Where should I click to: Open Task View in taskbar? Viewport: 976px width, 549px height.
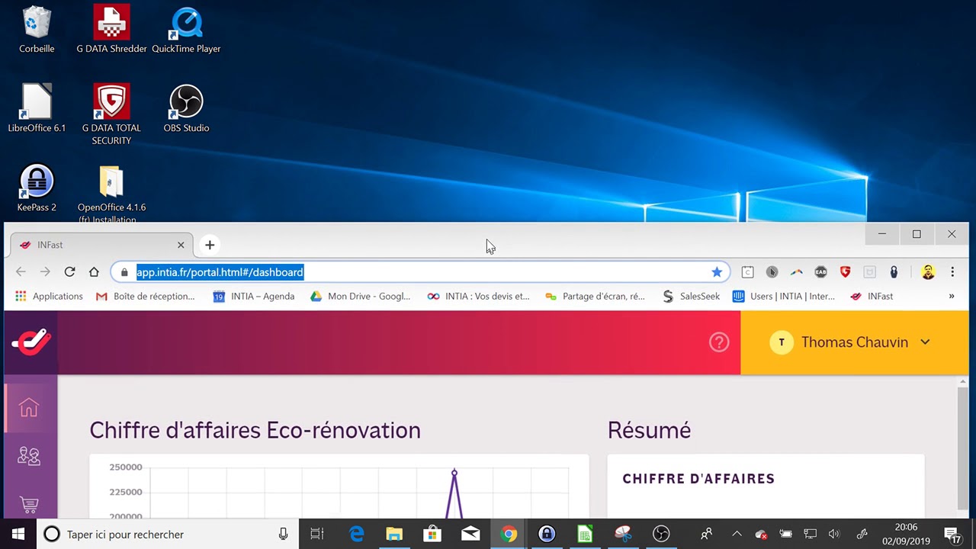click(x=317, y=535)
